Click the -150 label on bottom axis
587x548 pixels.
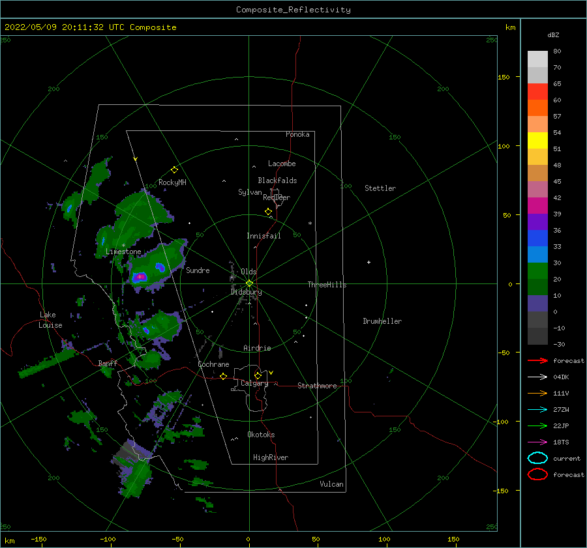38,539
